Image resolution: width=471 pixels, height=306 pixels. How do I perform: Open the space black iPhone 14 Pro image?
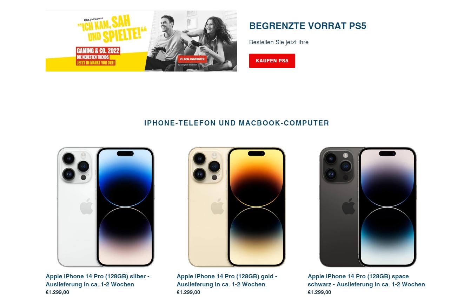368,207
